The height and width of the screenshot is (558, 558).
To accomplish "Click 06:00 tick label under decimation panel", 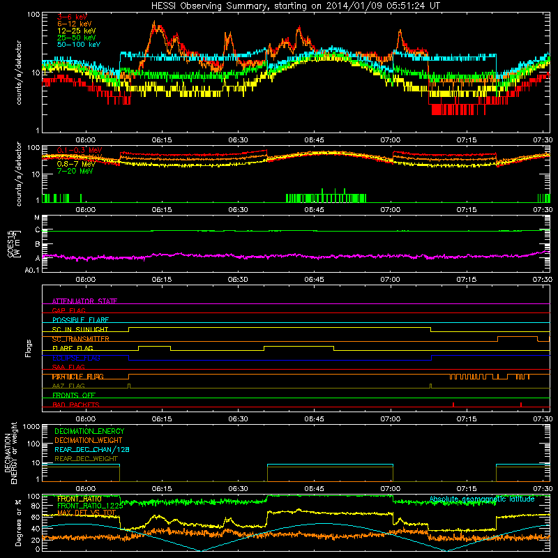I will pos(86,489).
